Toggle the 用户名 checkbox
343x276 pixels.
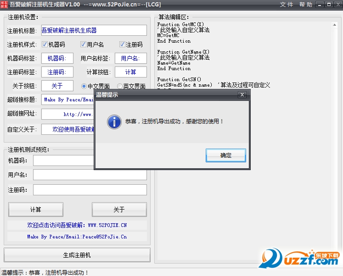point(83,44)
